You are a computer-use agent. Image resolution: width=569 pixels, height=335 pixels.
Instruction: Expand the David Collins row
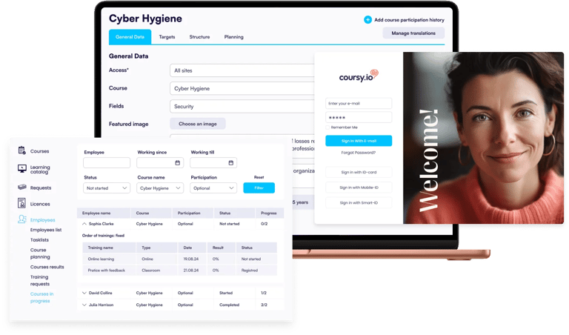tap(84, 293)
